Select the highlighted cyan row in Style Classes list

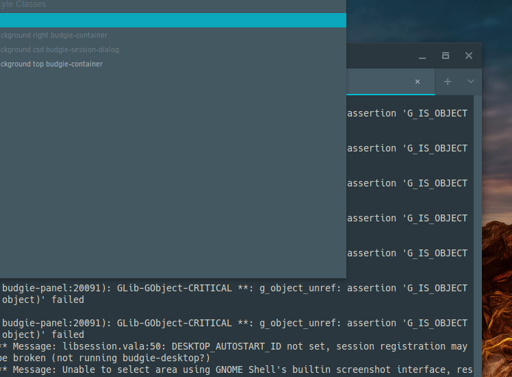click(x=173, y=21)
